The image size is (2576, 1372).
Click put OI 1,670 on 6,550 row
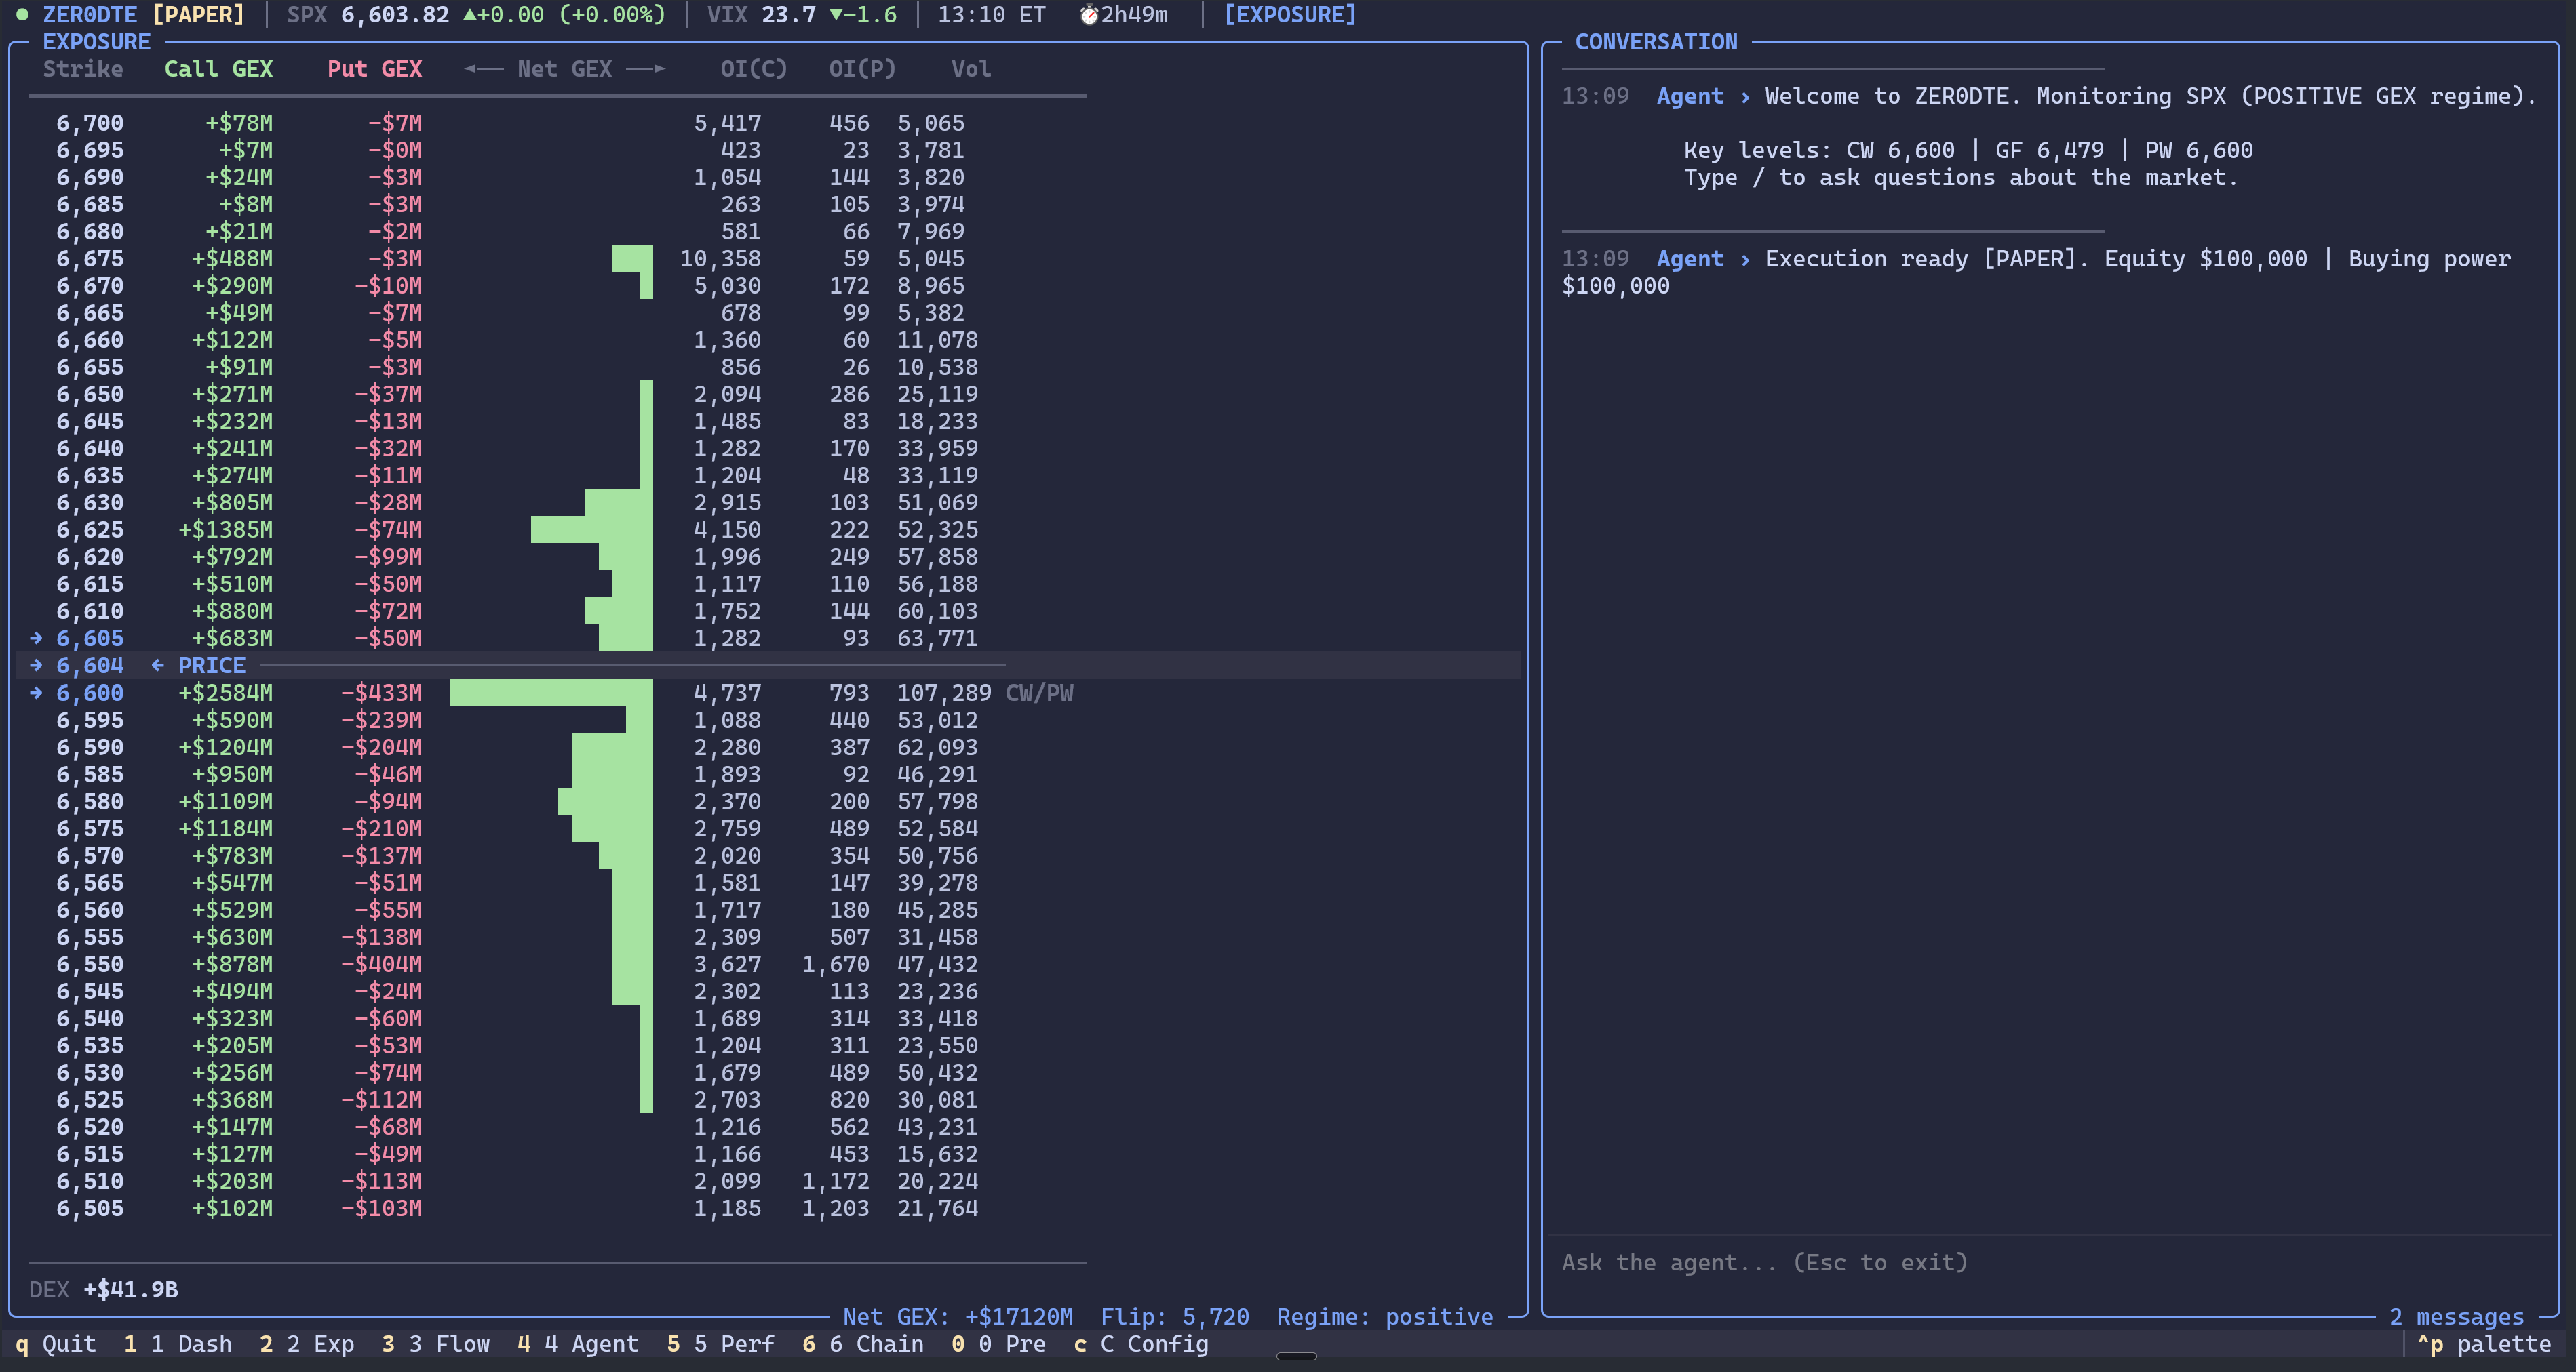point(835,965)
